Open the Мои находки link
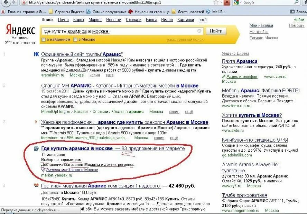Image resolution: width=307 pixels, height=214 pixels. point(261,26)
